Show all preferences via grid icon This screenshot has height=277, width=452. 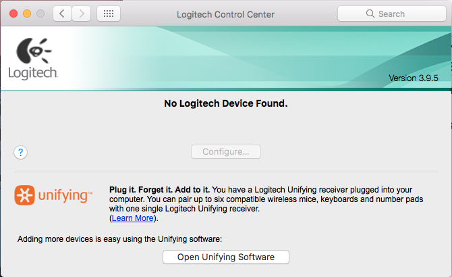coord(109,13)
